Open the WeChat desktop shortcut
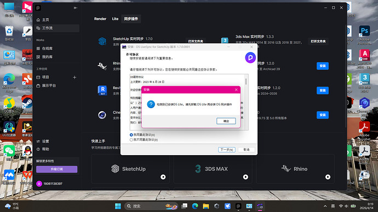Image resolution: width=378 pixels, height=212 pixels. coord(9,153)
